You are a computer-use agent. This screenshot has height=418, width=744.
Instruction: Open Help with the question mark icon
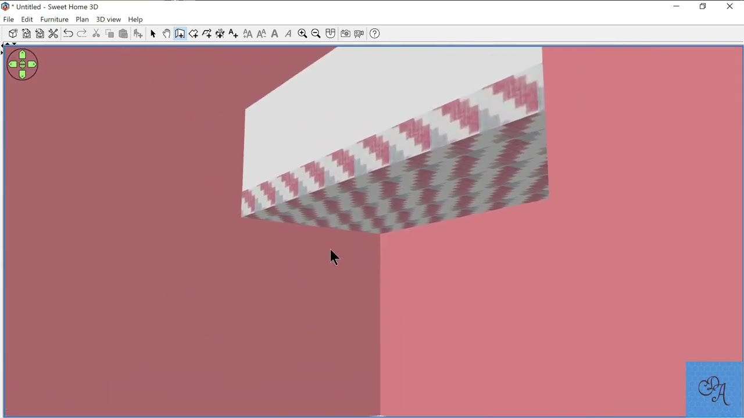(x=374, y=34)
